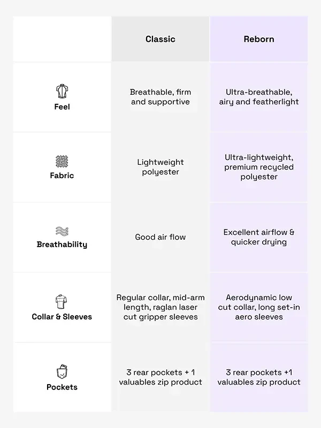Click 'Aerodynamic low cut collar' cell
The height and width of the screenshot is (428, 321).
(x=258, y=307)
